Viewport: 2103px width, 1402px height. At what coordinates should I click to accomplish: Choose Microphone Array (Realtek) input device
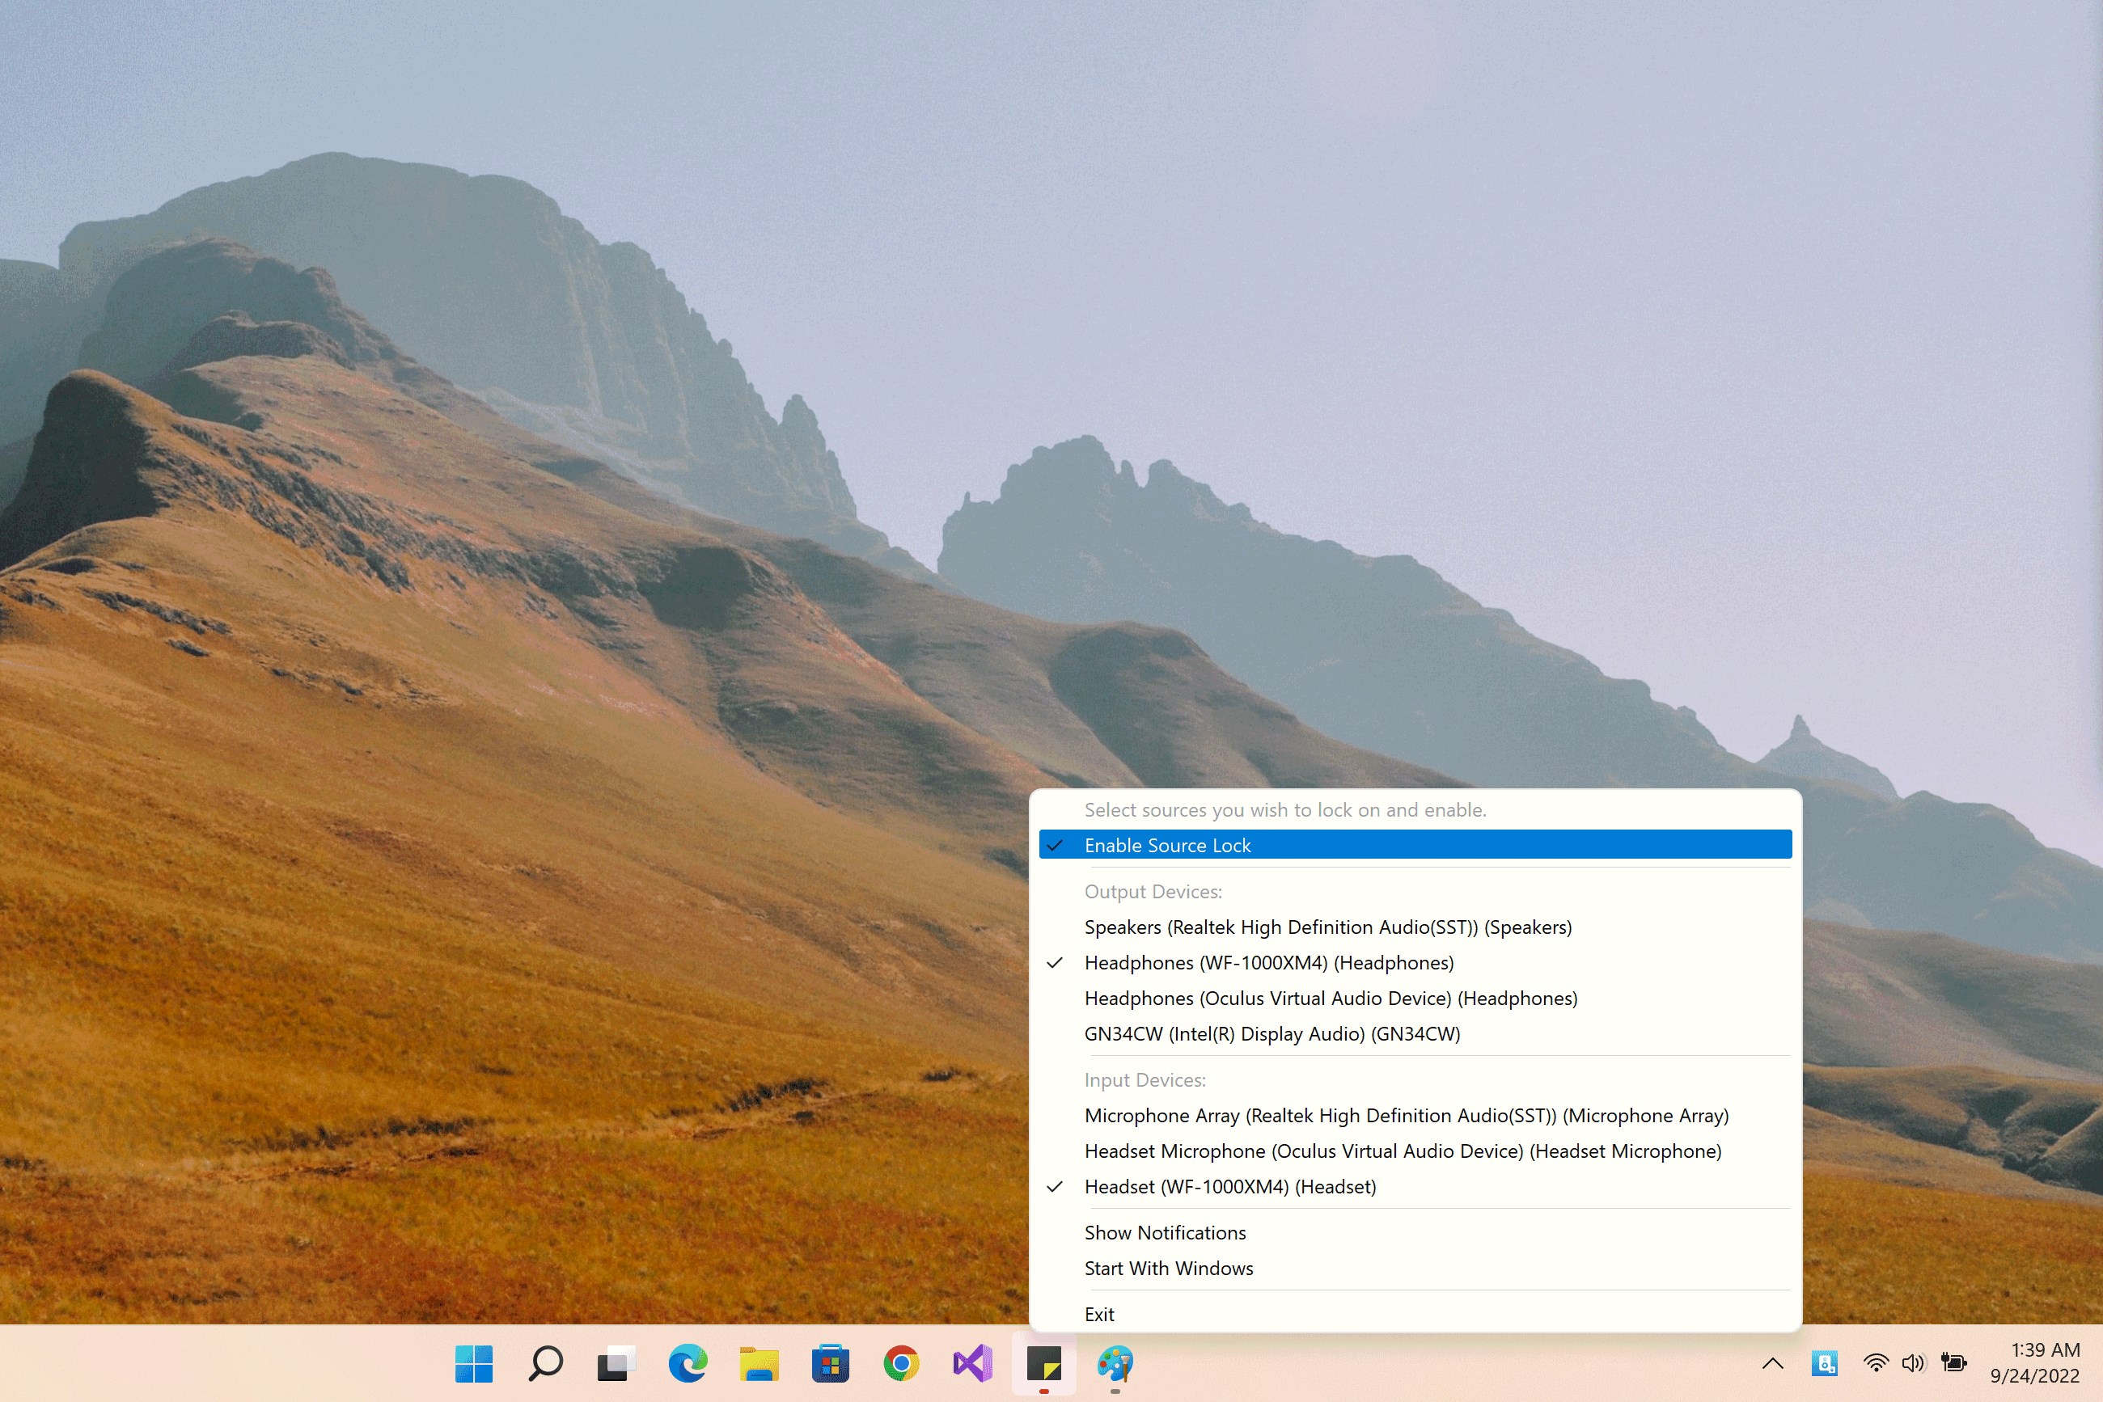click(x=1415, y=1116)
